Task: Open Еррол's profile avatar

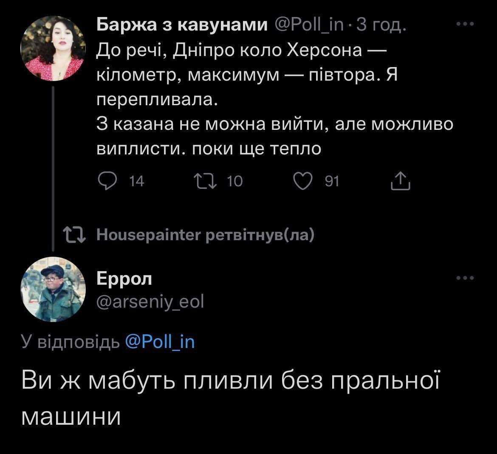Action: pyautogui.click(x=53, y=289)
